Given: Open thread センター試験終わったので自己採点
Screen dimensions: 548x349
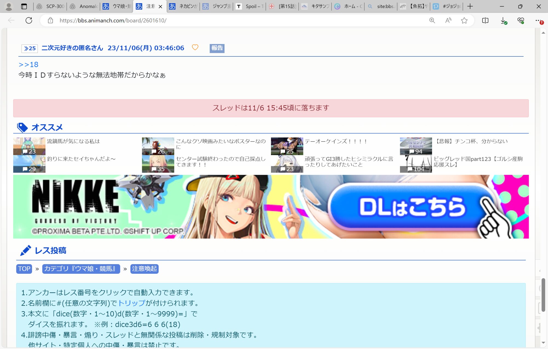Looking at the screenshot, I should pos(221,161).
